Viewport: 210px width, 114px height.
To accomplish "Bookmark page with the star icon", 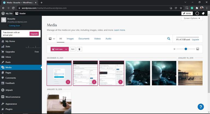I will point(181,8).
